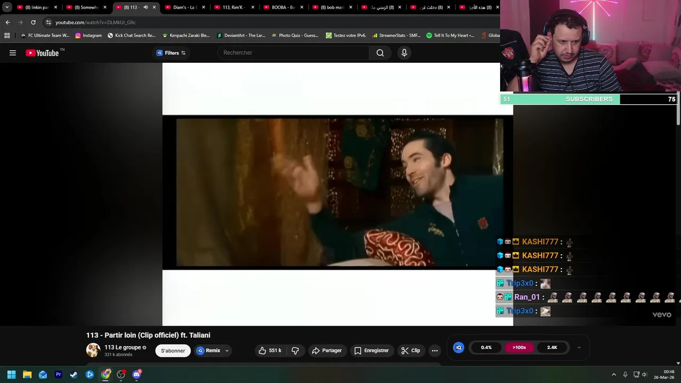Open the Filters extension button

(171, 53)
